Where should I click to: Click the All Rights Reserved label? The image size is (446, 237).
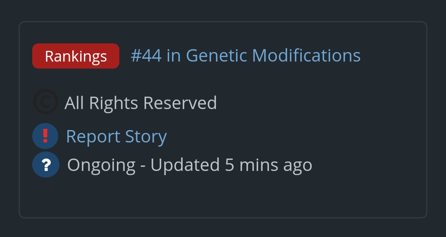(x=140, y=103)
